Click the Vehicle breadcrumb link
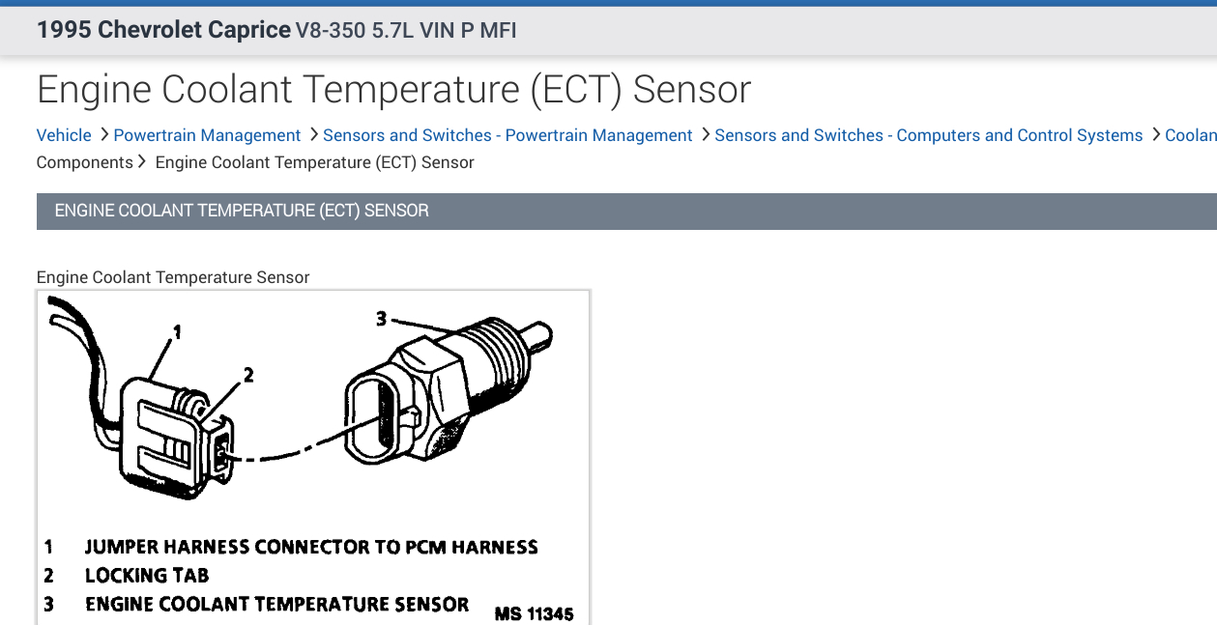The image size is (1217, 625). 64,135
